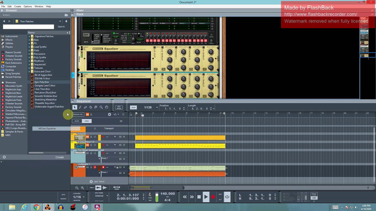The height and width of the screenshot is (211, 376).
Task: Toggle record enable on Combinator 1 track
Action: pos(103,167)
